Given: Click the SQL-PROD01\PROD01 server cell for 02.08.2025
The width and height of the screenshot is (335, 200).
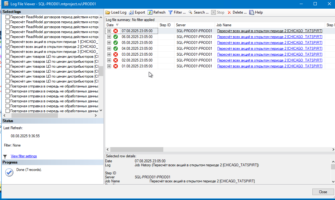Looking at the screenshot, I should [x=194, y=60].
